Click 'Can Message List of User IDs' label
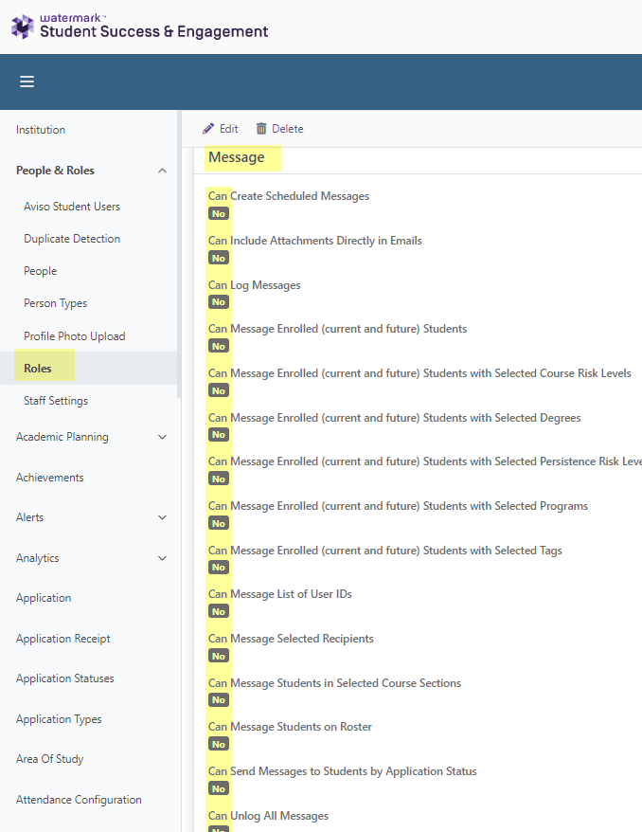 pyautogui.click(x=280, y=594)
